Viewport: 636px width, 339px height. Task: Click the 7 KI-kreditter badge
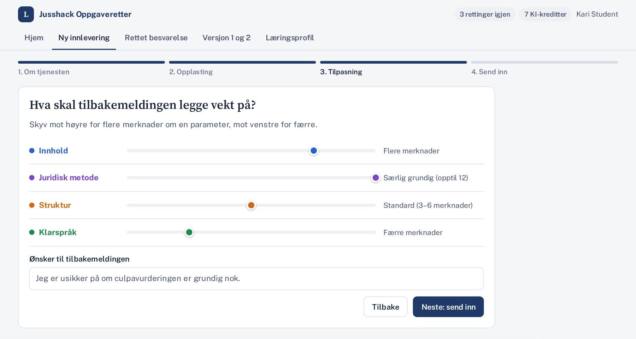(545, 14)
